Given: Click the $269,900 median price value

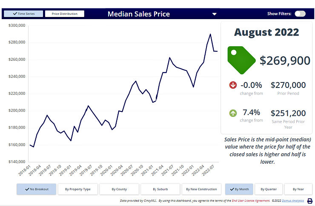Looking at the screenshot, I should [x=285, y=60].
